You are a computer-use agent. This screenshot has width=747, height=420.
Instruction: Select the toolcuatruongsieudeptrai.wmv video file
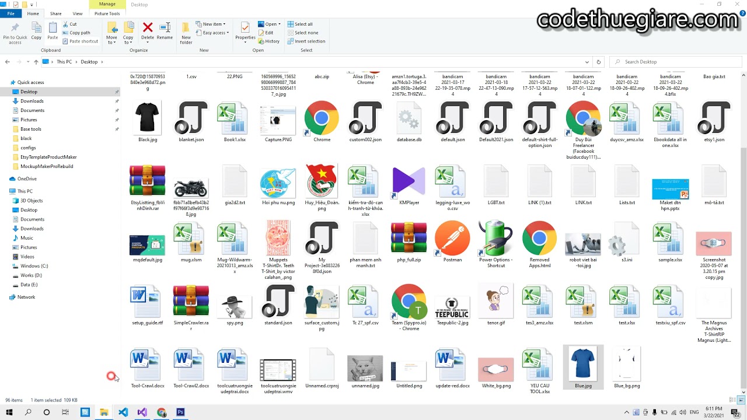click(x=278, y=370)
